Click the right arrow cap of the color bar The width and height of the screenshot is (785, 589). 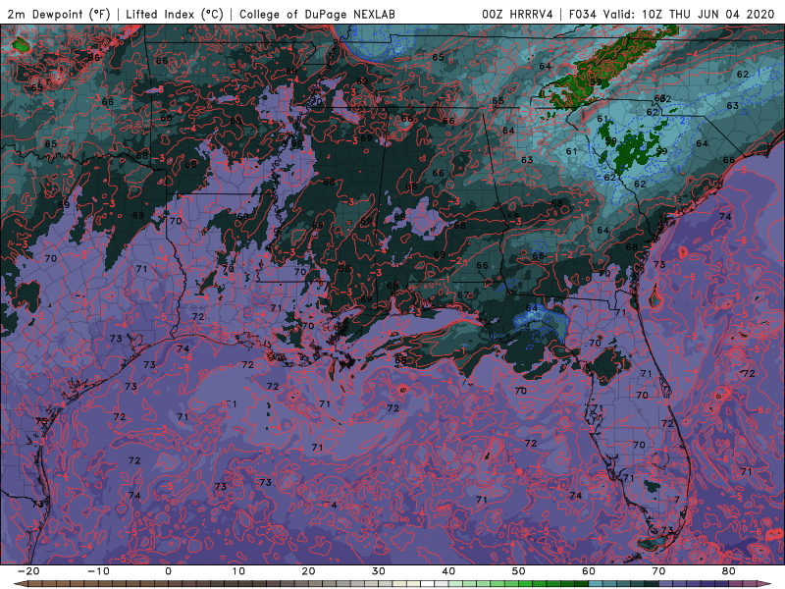point(764,583)
